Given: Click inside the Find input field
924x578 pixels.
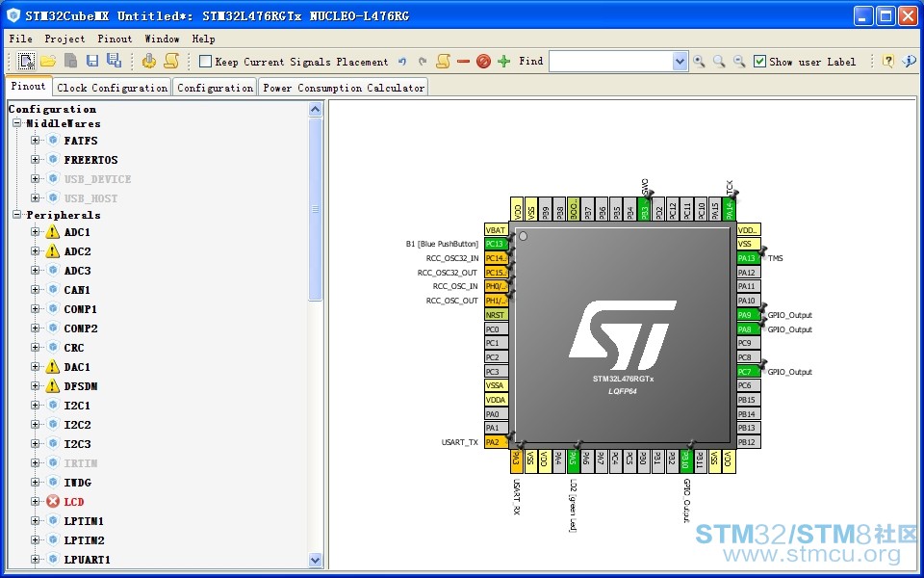Looking at the screenshot, I should [611, 62].
